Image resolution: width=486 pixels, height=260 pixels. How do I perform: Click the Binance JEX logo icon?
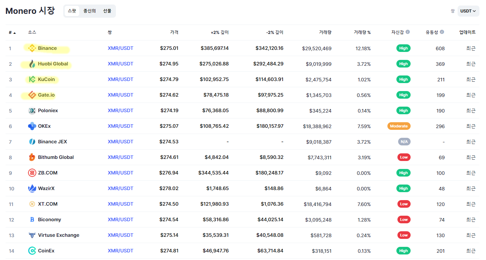point(32,142)
